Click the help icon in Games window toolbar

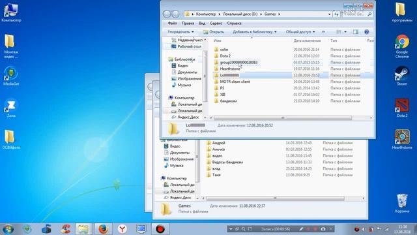366,32
